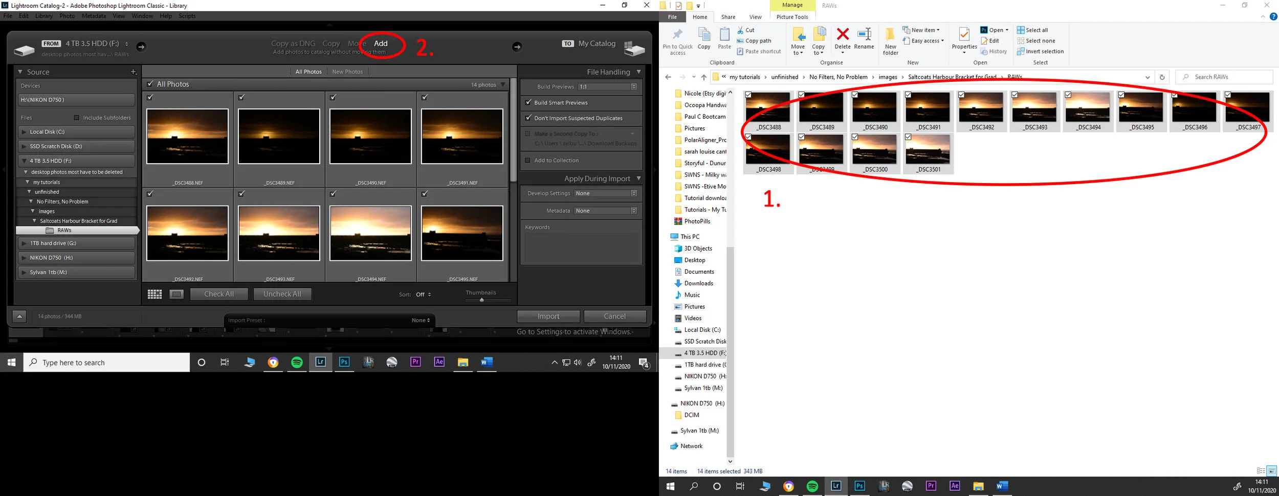Open the Library menu in Lightroom

pyautogui.click(x=44, y=16)
